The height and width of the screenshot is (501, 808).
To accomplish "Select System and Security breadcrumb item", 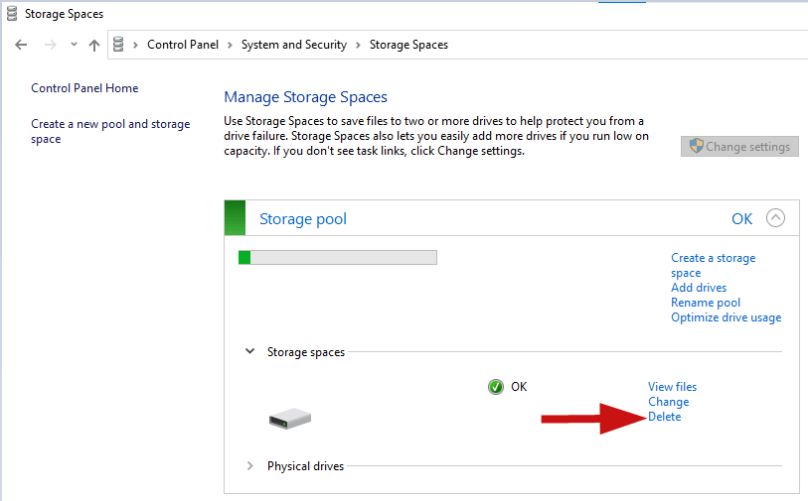I will [x=294, y=45].
